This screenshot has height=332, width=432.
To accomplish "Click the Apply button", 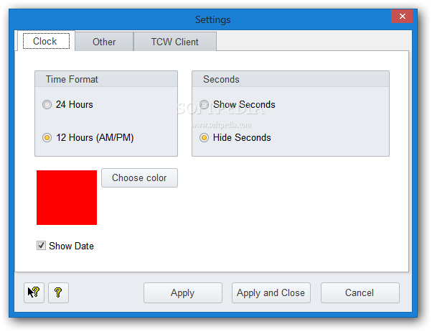I will (x=183, y=292).
